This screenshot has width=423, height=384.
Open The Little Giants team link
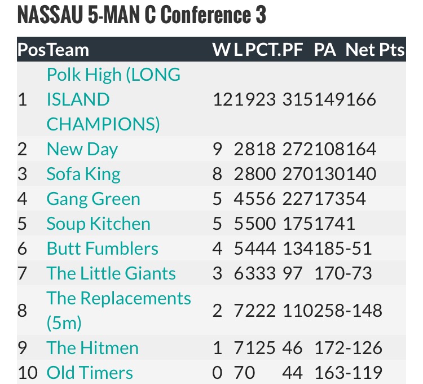[111, 273]
